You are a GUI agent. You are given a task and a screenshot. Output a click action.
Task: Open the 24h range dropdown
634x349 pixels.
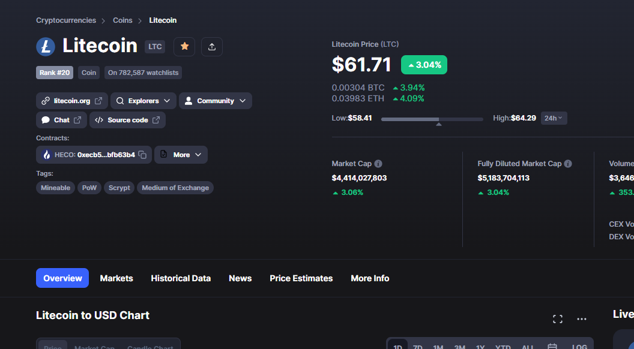554,118
